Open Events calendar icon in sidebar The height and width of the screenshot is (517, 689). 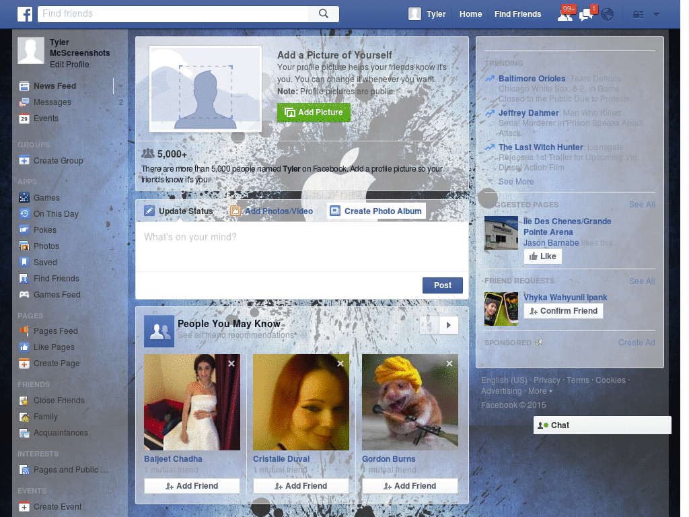24,118
